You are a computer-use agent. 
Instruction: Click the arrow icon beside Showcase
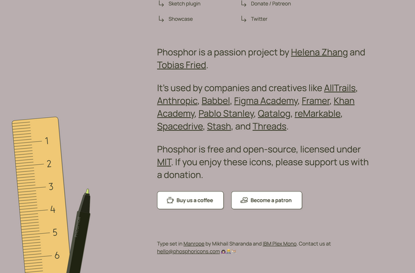[x=161, y=19]
